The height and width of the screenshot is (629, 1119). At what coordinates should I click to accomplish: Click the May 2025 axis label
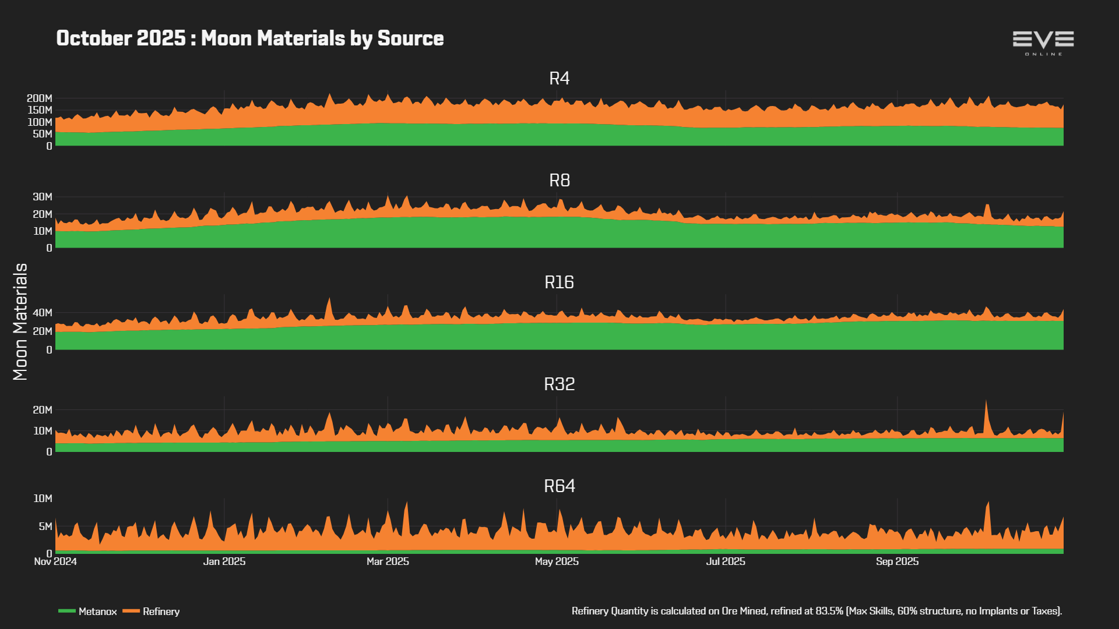[x=557, y=561]
